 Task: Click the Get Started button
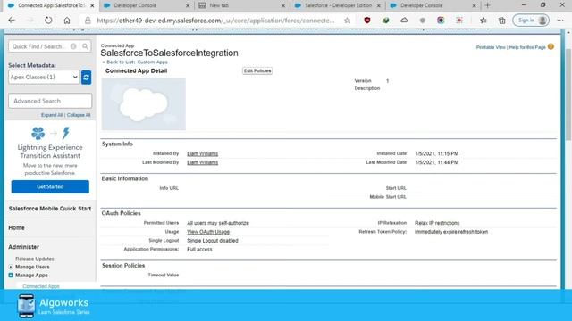pyautogui.click(x=50, y=186)
